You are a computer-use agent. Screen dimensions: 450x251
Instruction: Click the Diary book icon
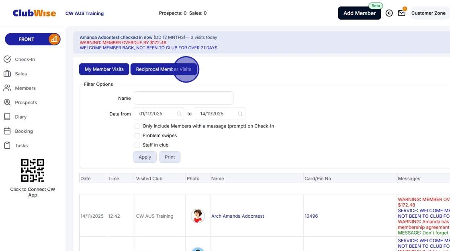pyautogui.click(x=7, y=117)
